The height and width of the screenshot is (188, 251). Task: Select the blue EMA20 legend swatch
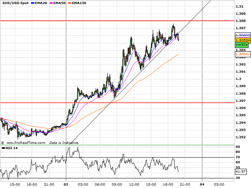click(33, 3)
